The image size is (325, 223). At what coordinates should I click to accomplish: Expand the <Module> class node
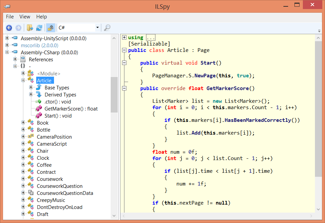coord(23,73)
